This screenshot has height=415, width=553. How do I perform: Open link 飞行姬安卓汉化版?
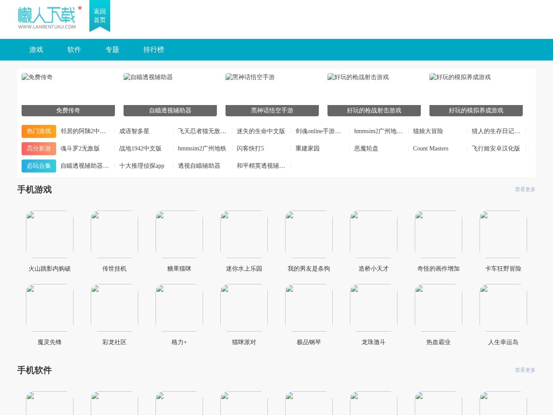[496, 149]
